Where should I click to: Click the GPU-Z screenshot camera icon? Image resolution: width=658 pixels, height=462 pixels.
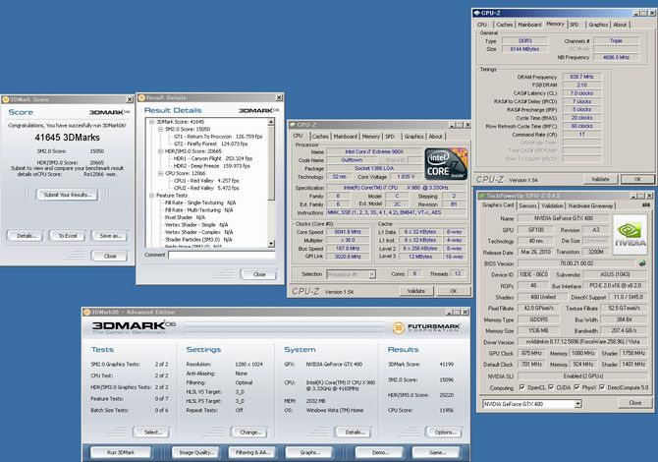(x=646, y=205)
